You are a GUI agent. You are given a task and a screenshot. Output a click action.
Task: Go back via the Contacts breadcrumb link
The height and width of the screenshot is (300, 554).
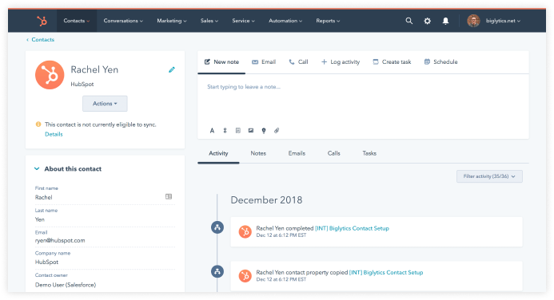(x=40, y=39)
